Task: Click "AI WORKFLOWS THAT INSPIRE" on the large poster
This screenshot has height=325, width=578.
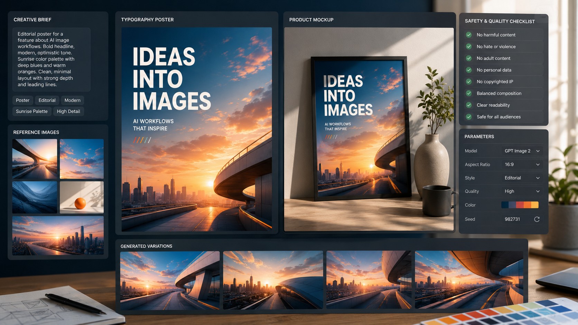Action: 153,125
